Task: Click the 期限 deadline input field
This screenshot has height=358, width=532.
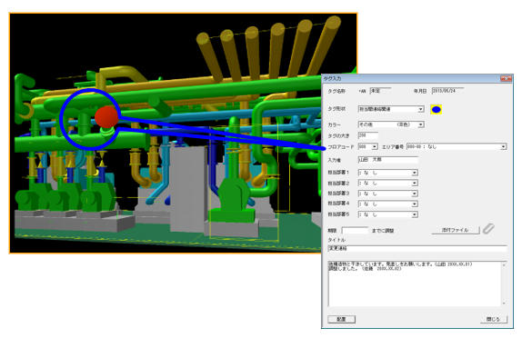Action: click(355, 231)
